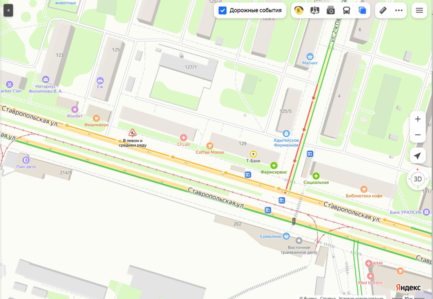Toggle public transport bus layer
Viewport: 433px width, 299px height.
click(x=347, y=10)
